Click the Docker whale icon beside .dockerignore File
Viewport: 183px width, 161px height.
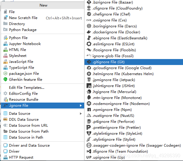click(x=89, y=32)
